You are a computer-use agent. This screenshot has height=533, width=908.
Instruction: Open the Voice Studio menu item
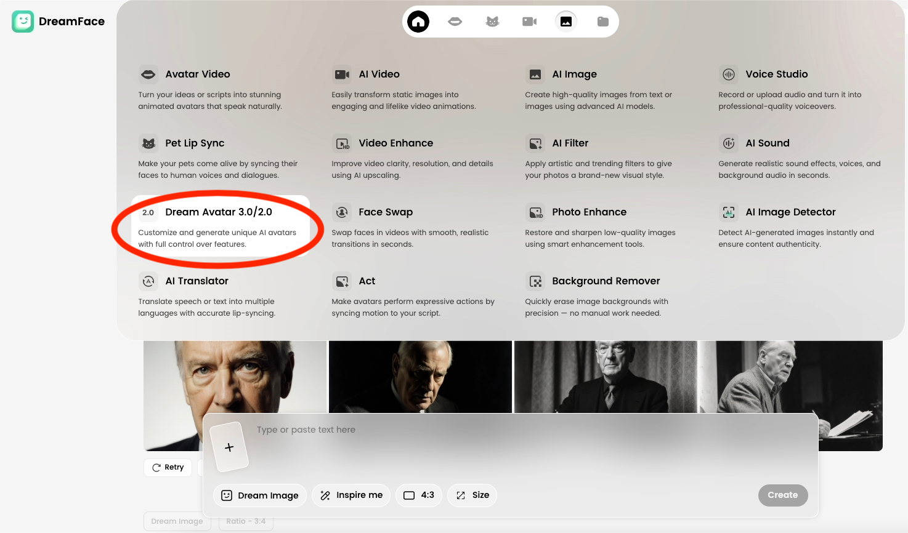pyautogui.click(x=776, y=74)
